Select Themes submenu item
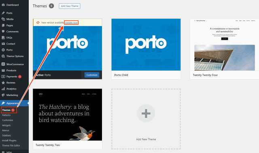This screenshot has height=153, width=259. (x=6, y=110)
